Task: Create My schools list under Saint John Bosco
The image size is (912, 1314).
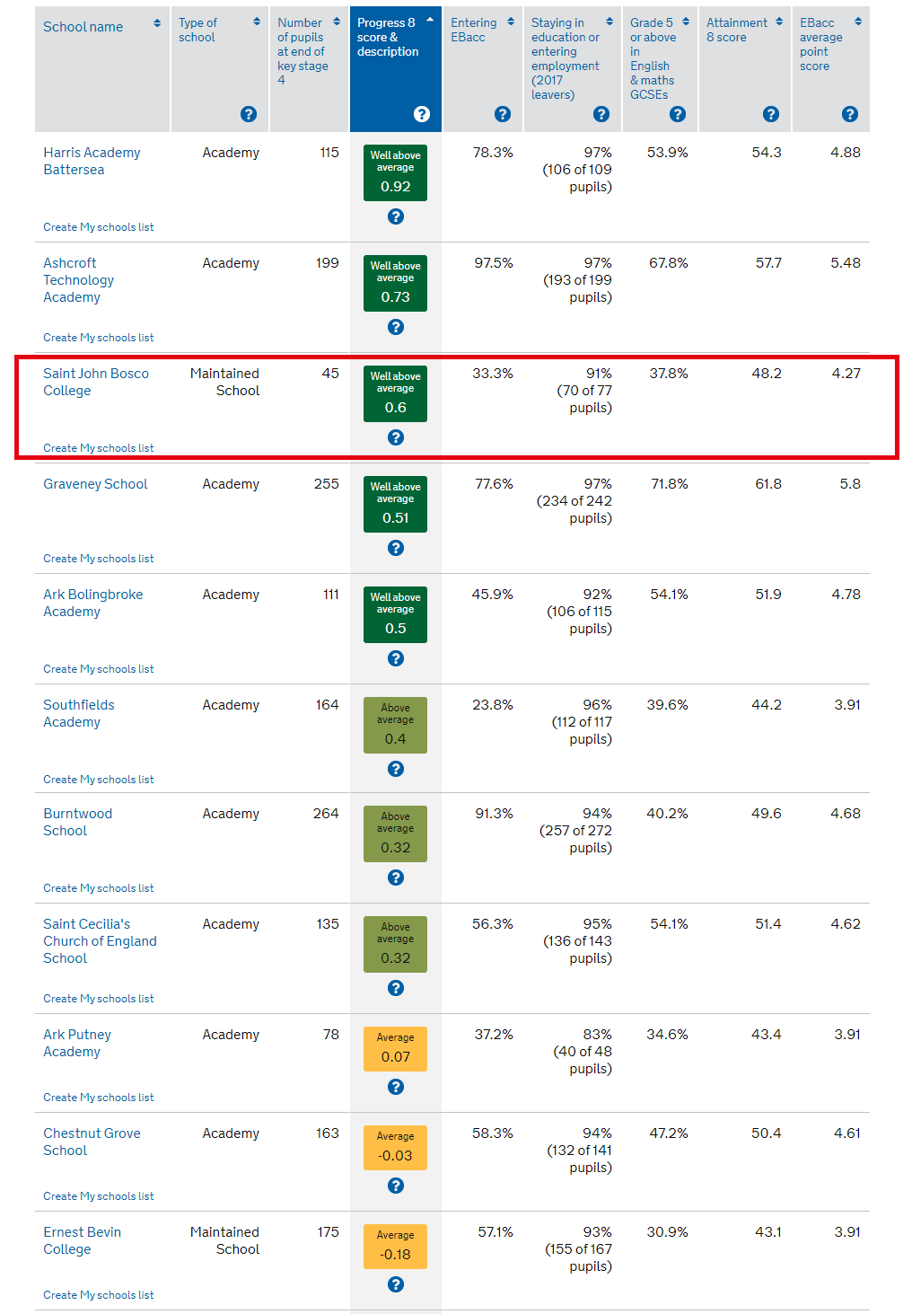Action: tap(99, 448)
